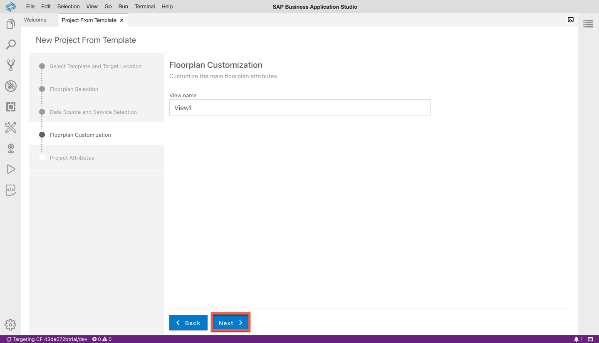Open the File menu

(30, 7)
